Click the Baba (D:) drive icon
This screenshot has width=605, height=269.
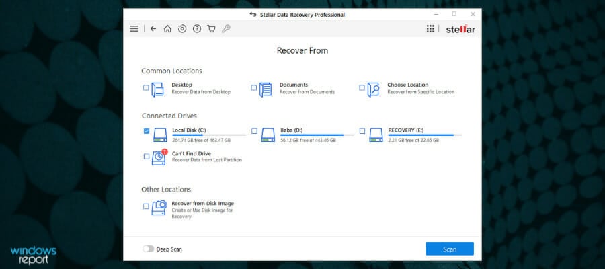[268, 135]
